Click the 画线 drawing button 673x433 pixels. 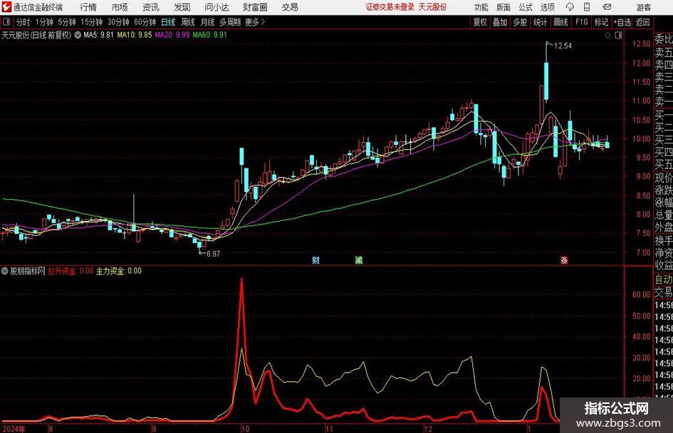(x=560, y=22)
